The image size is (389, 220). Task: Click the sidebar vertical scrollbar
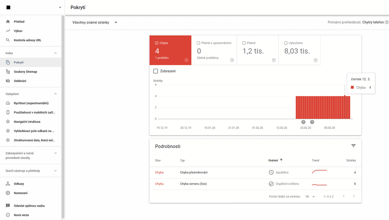pos(63,116)
